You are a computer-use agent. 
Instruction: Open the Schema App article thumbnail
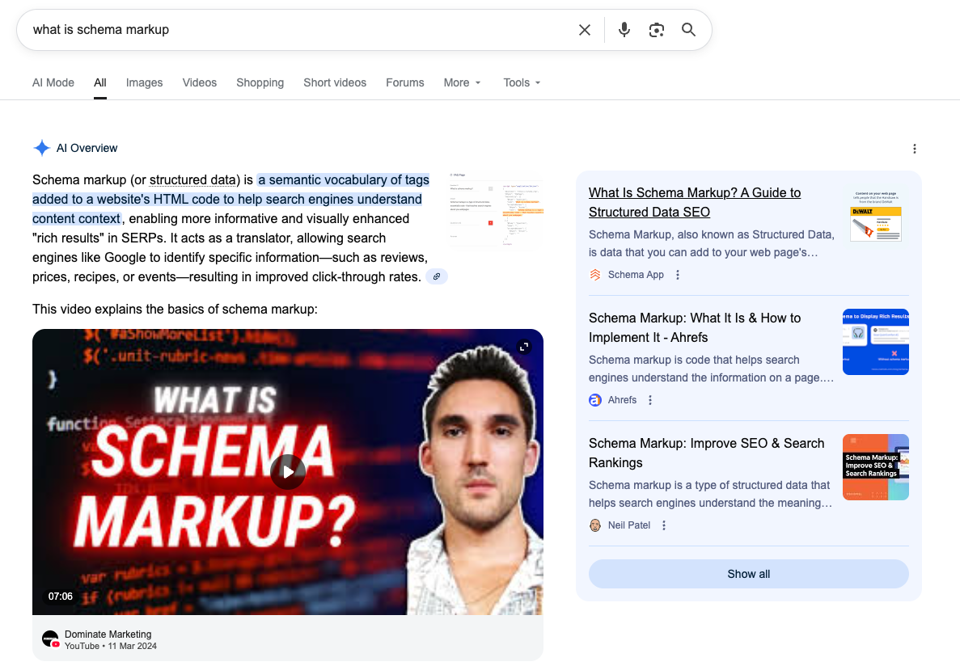pos(876,216)
